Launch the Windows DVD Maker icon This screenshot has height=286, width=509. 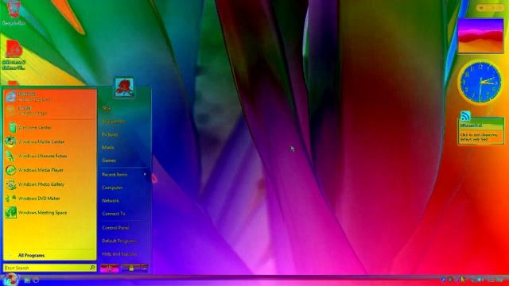click(10, 199)
